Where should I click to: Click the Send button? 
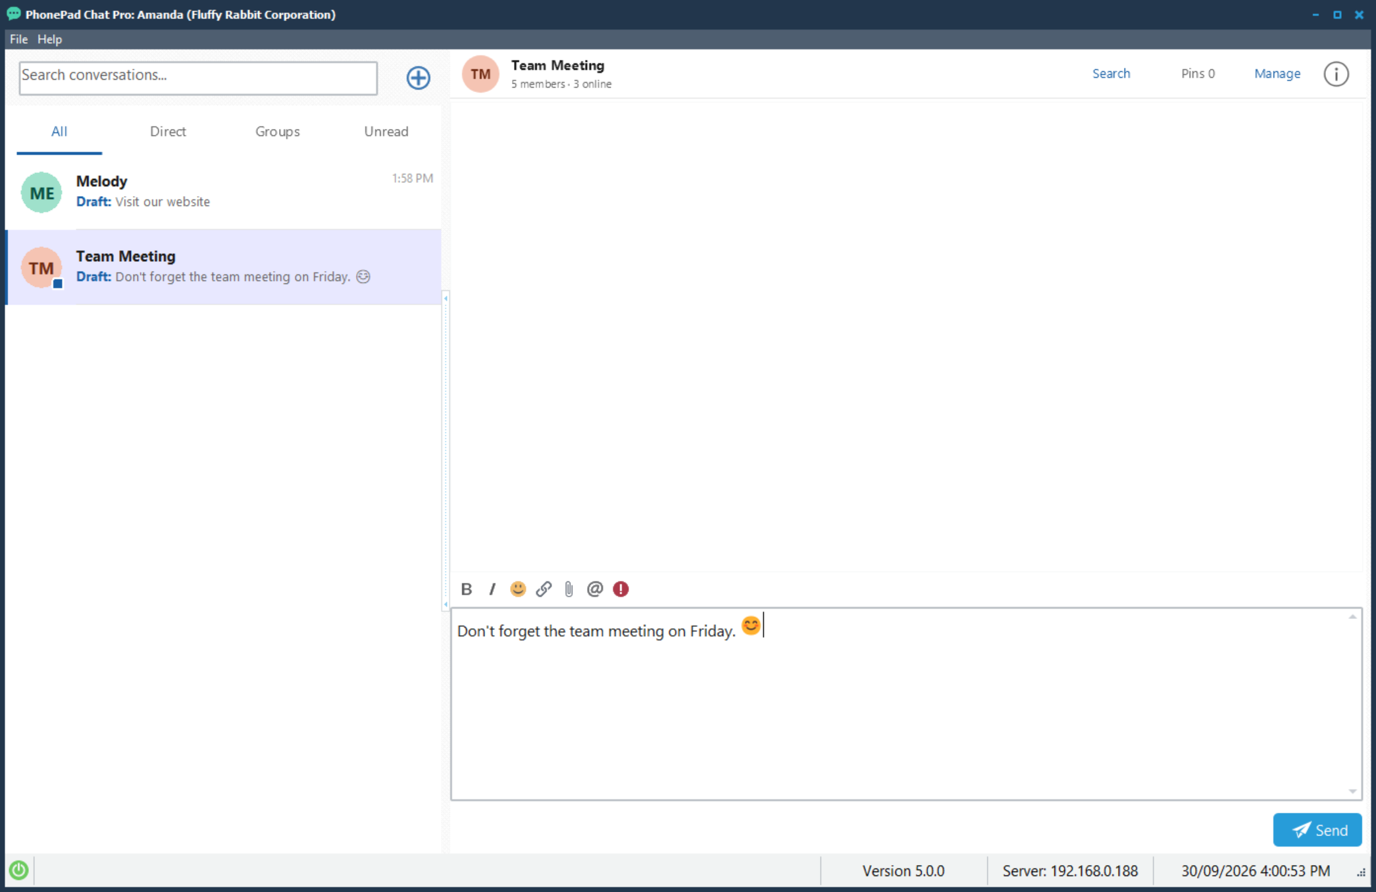1317,830
